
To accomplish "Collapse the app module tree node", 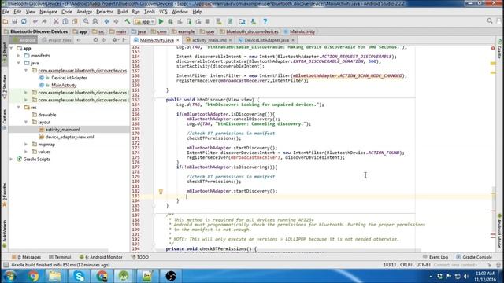I will pyautogui.click(x=12, y=48).
